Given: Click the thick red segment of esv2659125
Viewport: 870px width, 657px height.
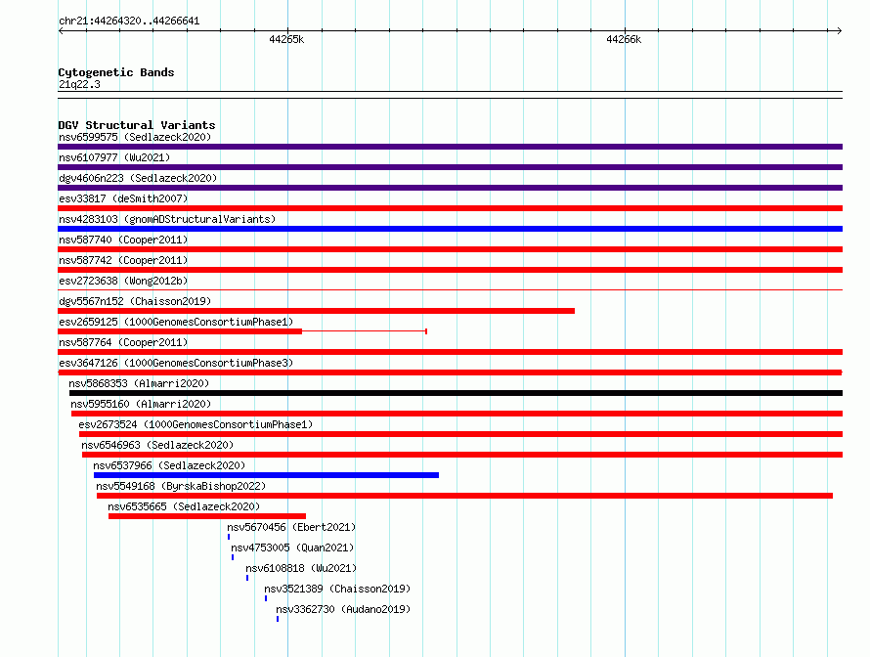Looking at the screenshot, I should [x=180, y=331].
